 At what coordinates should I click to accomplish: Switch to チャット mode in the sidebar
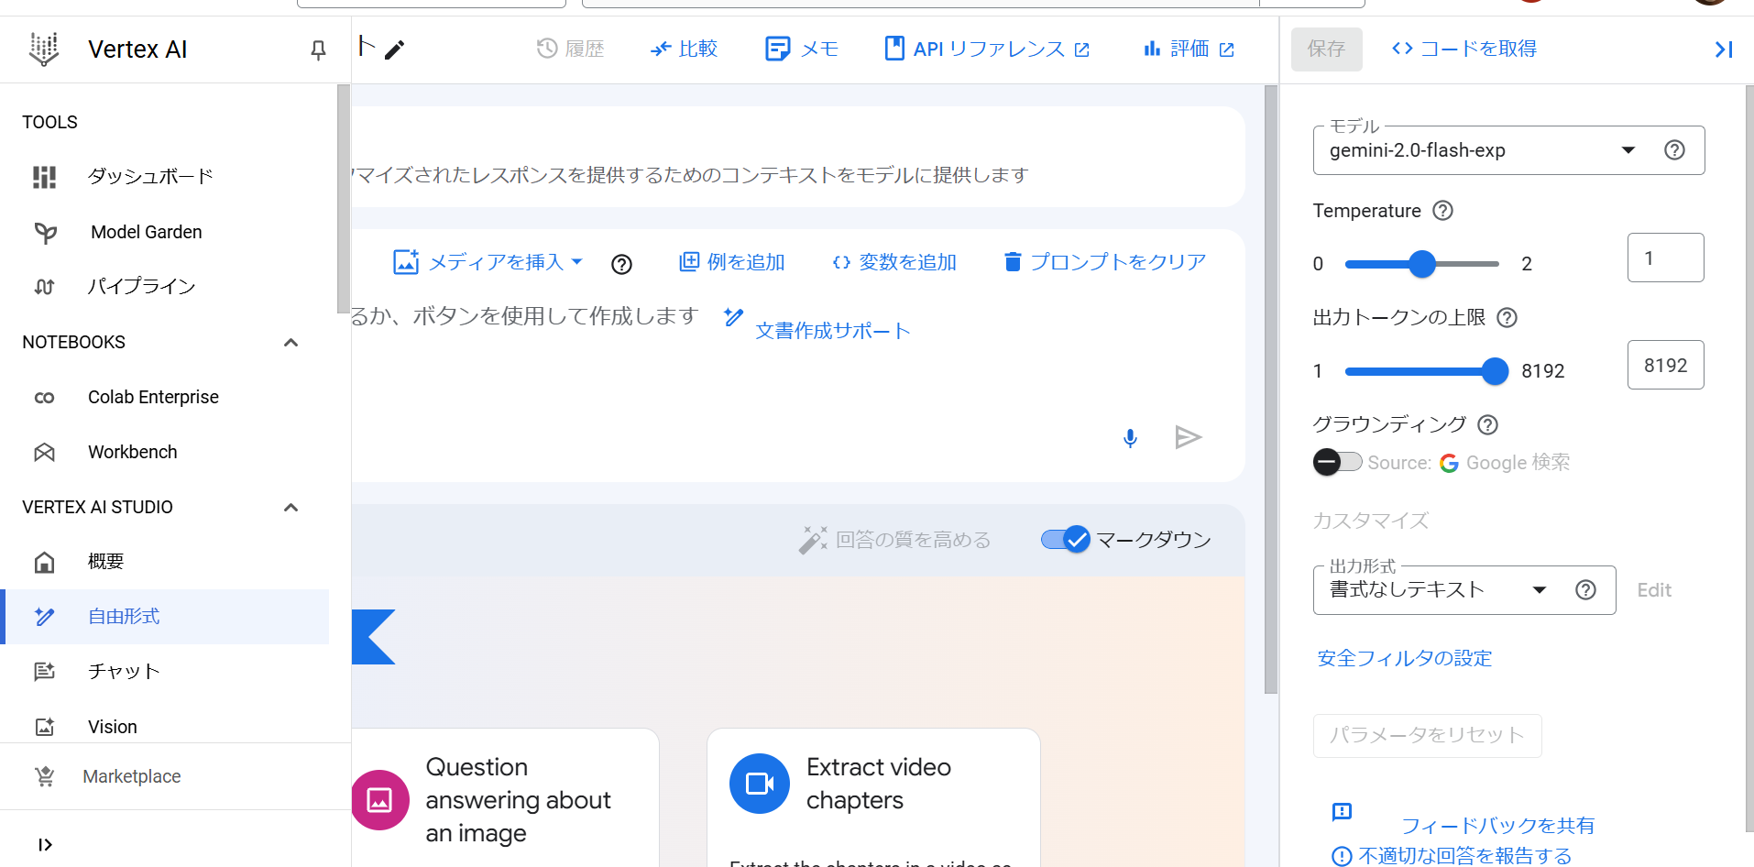pos(124,671)
